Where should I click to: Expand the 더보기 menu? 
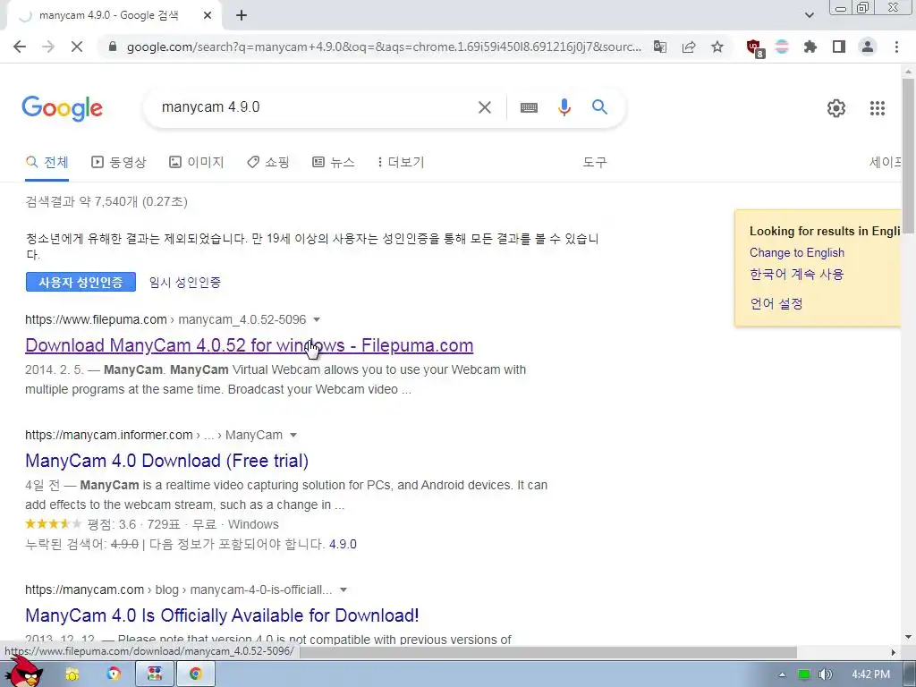point(401,163)
